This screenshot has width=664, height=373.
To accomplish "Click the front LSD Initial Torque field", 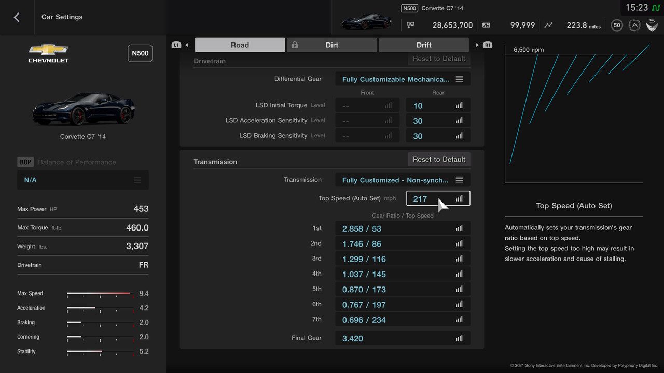I will [367, 105].
